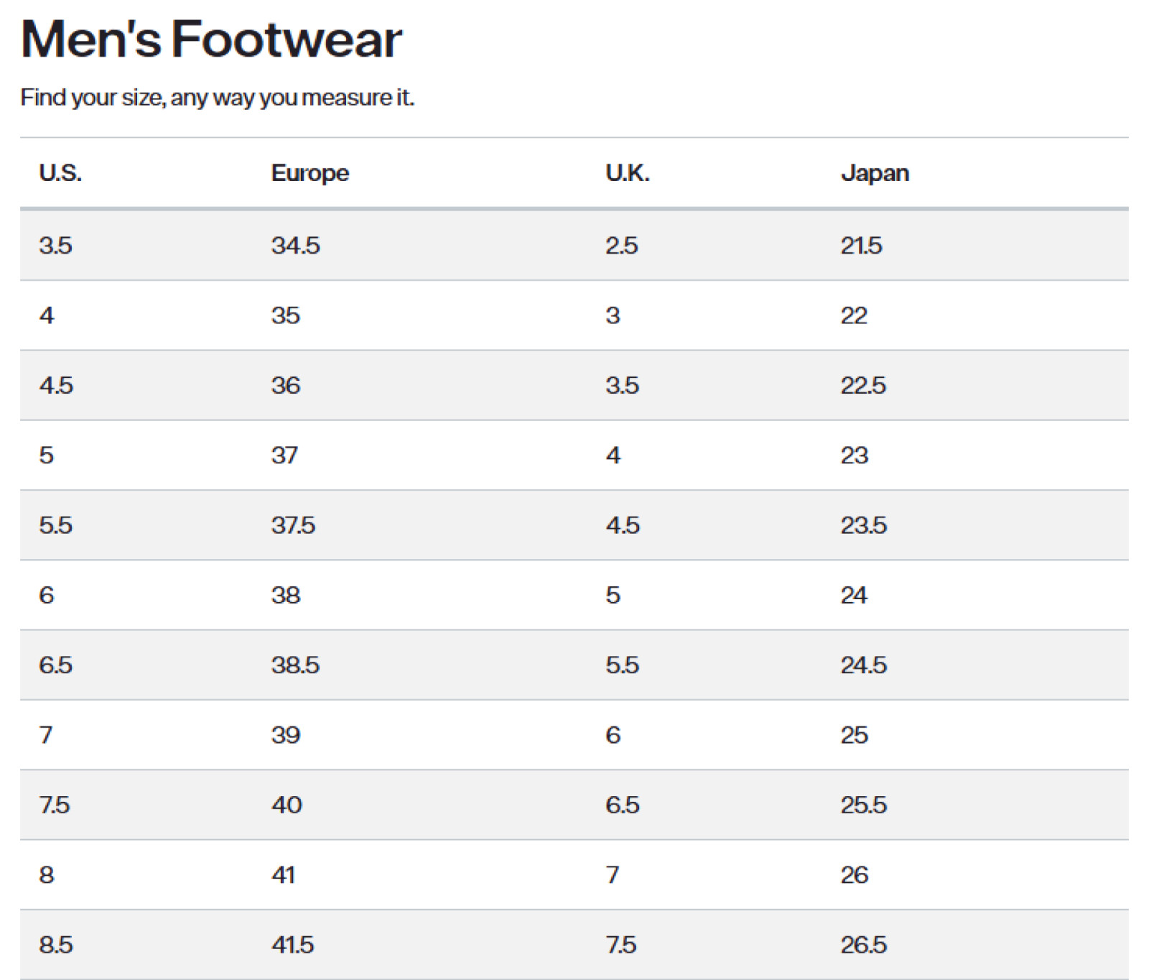The height and width of the screenshot is (980, 1149).
Task: Click U.S. size 6 cell
Action: [x=46, y=595]
